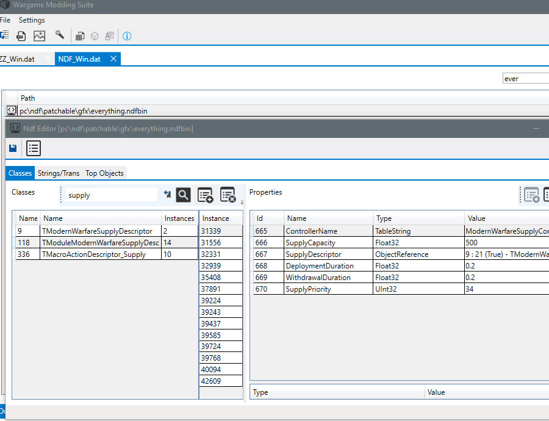
Task: Select the 3D cube model toolbar icon
Action: point(95,36)
